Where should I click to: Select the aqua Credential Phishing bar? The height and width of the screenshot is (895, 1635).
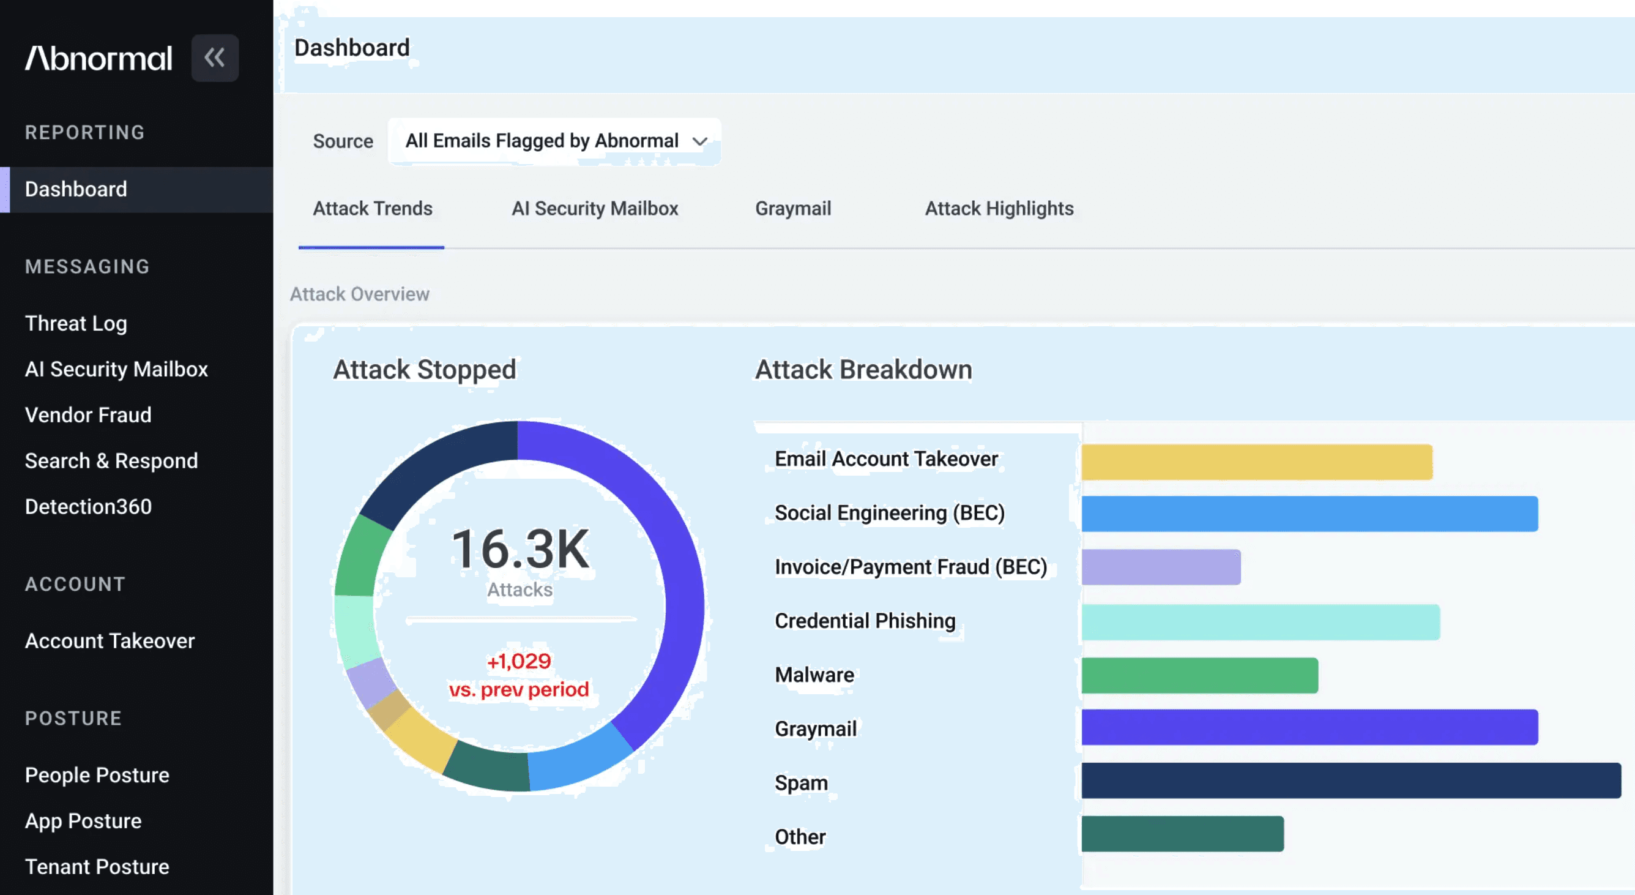pos(1261,622)
